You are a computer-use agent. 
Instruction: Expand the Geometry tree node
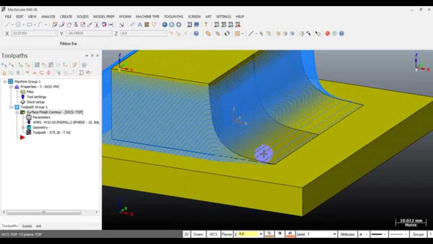click(x=23, y=127)
